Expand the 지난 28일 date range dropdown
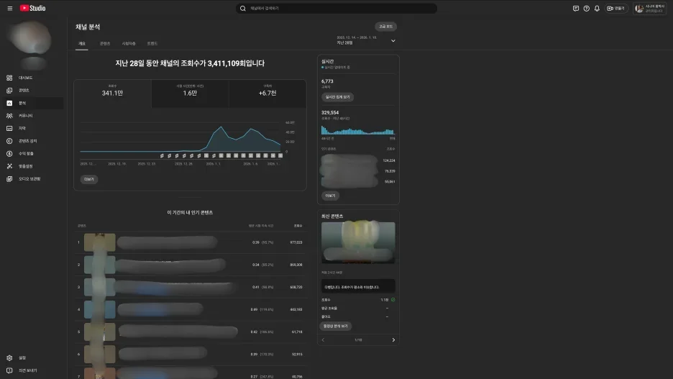 (x=393, y=41)
